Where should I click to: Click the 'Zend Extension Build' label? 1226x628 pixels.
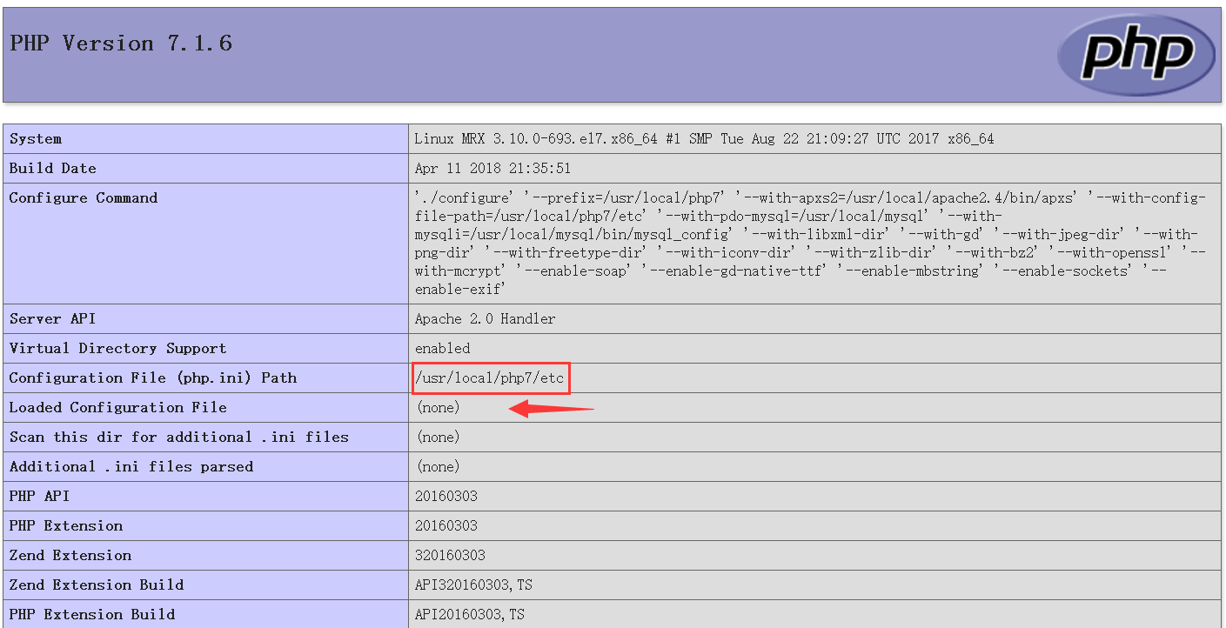[97, 585]
